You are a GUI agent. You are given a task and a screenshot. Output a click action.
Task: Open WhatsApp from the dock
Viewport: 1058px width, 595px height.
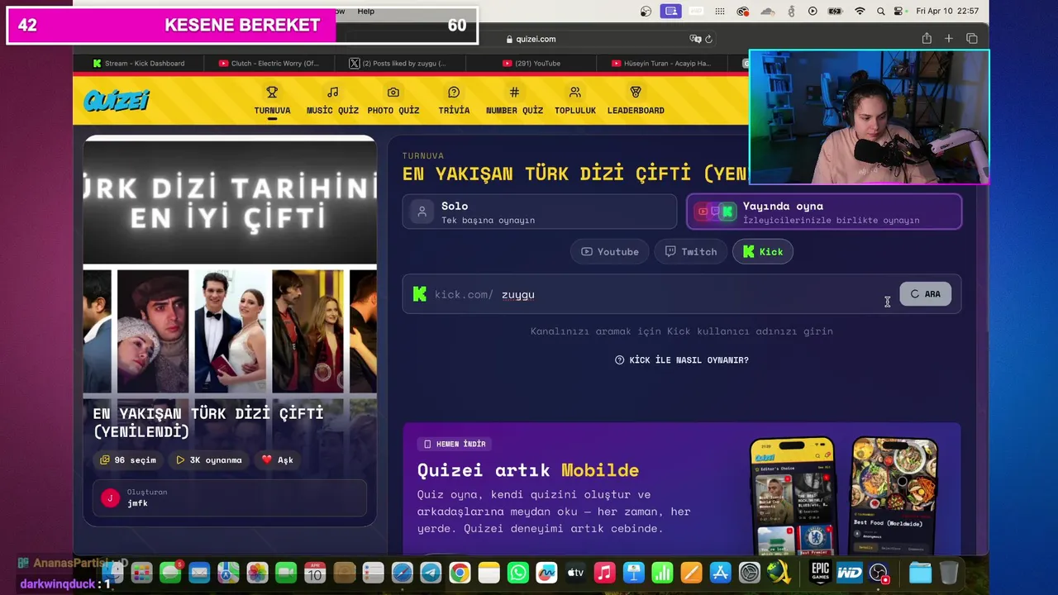coord(518,572)
